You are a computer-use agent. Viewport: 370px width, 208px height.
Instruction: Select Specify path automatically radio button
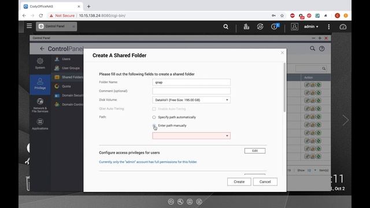[154, 117]
